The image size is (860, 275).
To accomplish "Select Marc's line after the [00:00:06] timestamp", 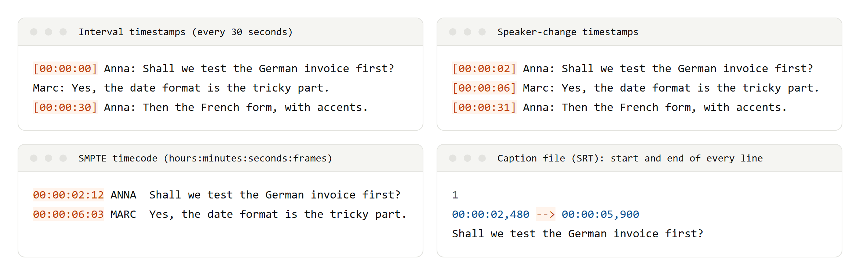I will 671,88.
